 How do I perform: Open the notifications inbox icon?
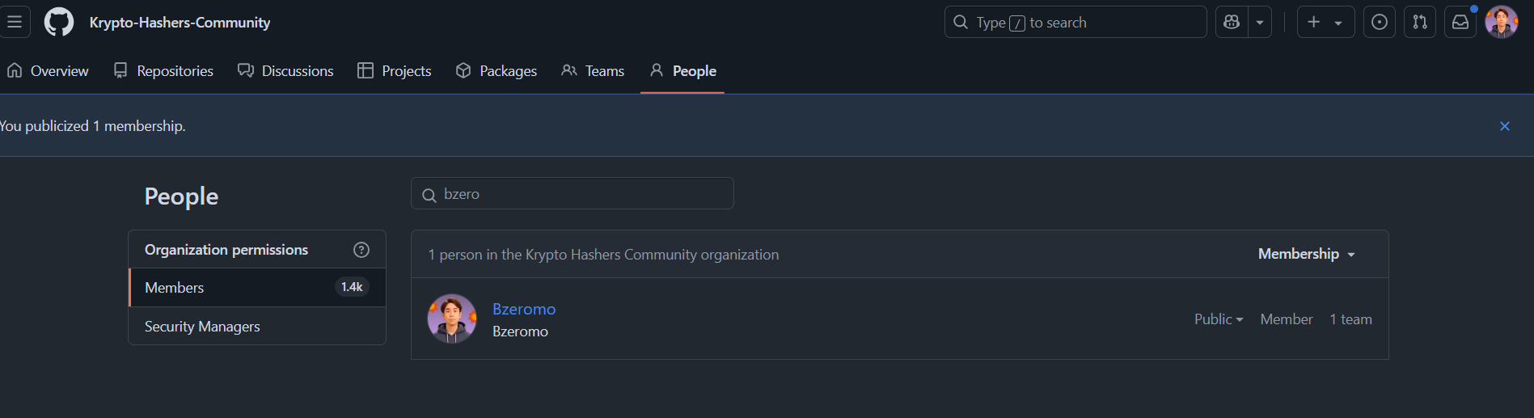pos(1460,22)
